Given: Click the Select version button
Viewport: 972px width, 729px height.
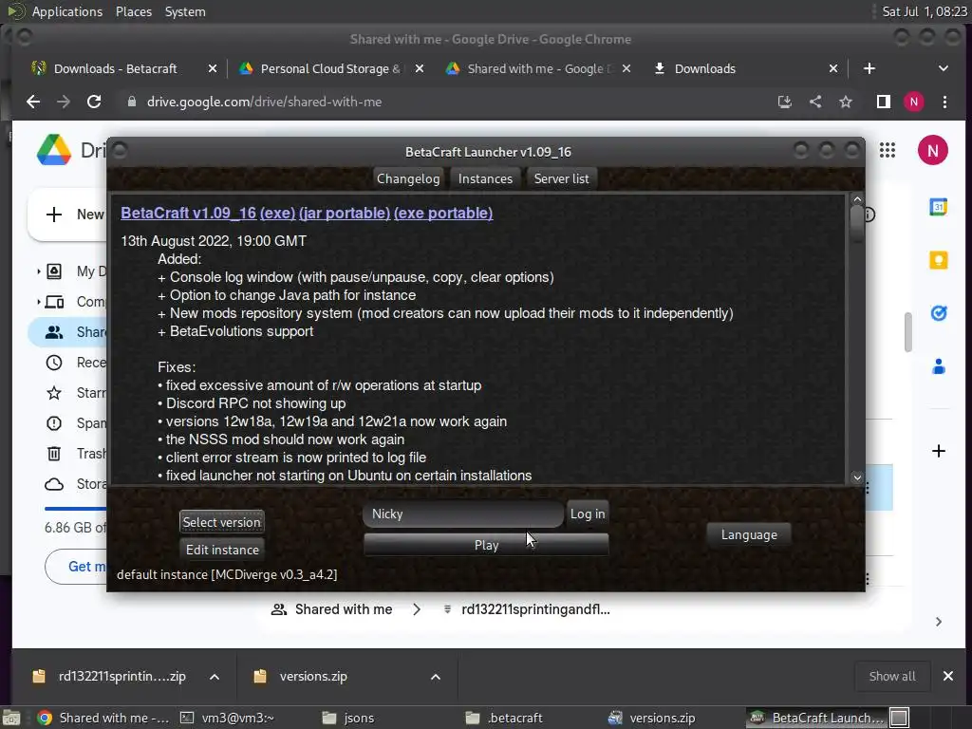Looking at the screenshot, I should (x=221, y=522).
